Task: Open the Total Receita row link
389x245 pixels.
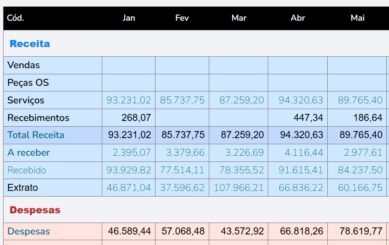Action: tap(36, 135)
